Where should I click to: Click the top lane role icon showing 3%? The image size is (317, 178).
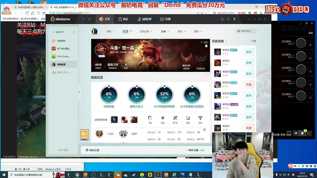[x=150, y=118]
